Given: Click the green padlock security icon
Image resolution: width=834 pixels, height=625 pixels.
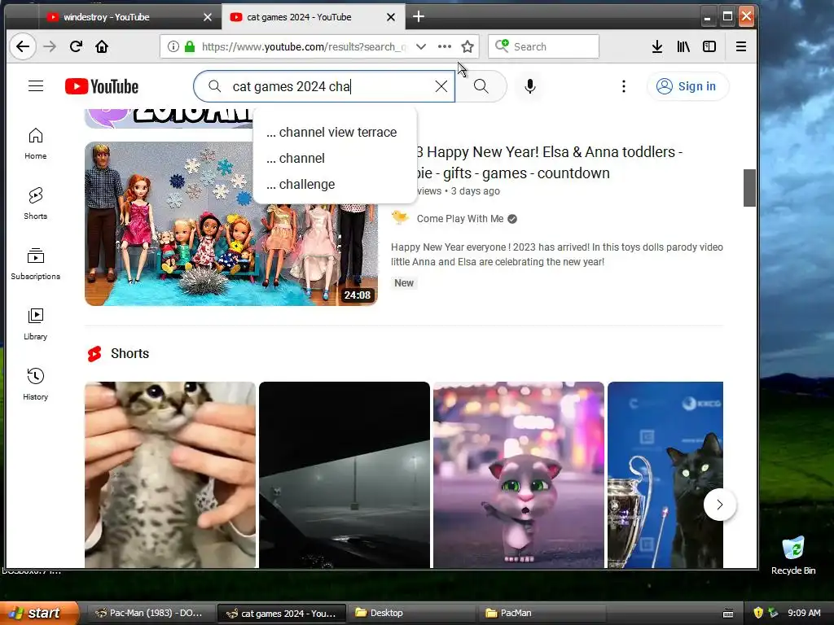Looking at the screenshot, I should (189, 46).
